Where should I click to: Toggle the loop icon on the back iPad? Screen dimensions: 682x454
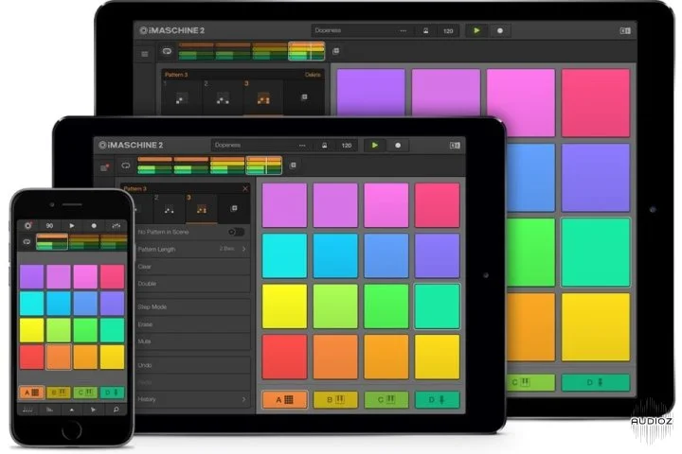click(167, 51)
